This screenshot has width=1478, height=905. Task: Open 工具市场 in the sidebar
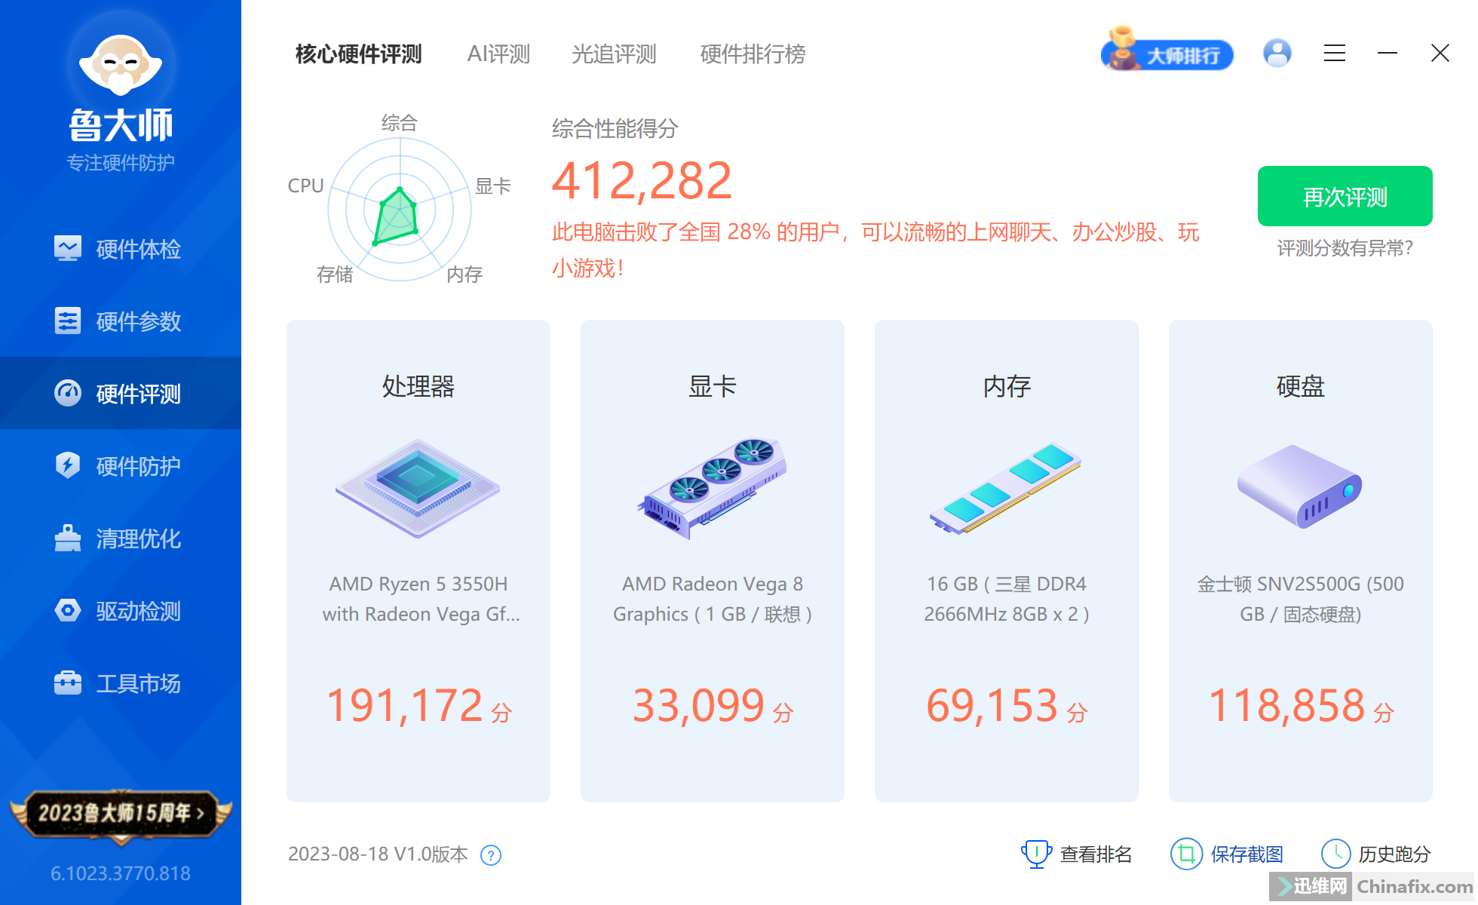pos(121,683)
